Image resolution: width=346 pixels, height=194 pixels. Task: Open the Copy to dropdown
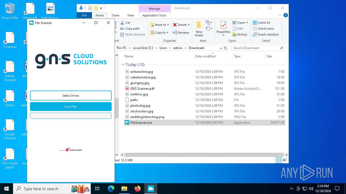coord(159,33)
